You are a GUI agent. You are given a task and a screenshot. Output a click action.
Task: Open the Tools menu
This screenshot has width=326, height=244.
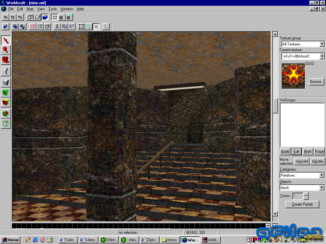point(53,9)
